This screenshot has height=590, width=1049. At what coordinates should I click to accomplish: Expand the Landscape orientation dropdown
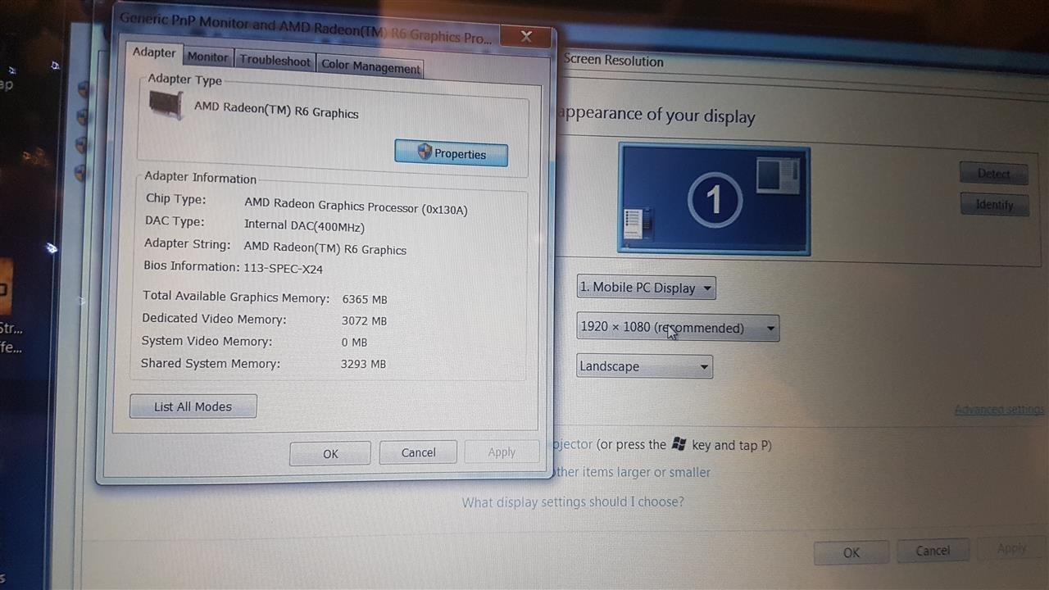645,366
